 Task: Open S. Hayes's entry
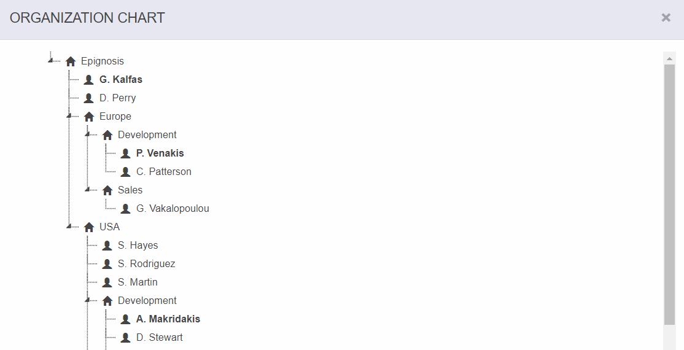(138, 246)
